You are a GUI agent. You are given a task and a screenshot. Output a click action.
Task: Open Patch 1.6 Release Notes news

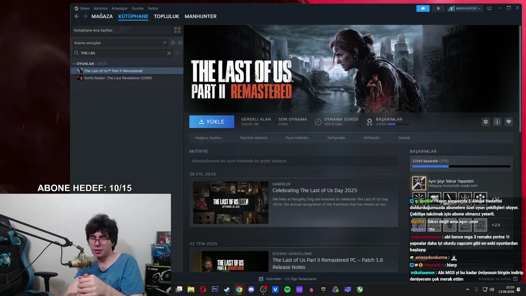pyautogui.click(x=328, y=264)
